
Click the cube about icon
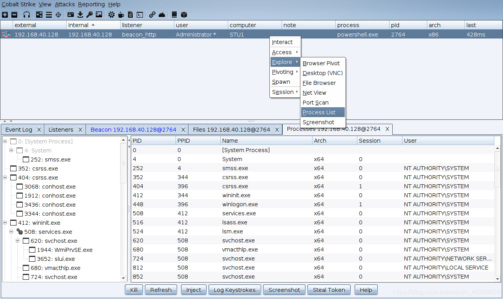click(184, 15)
